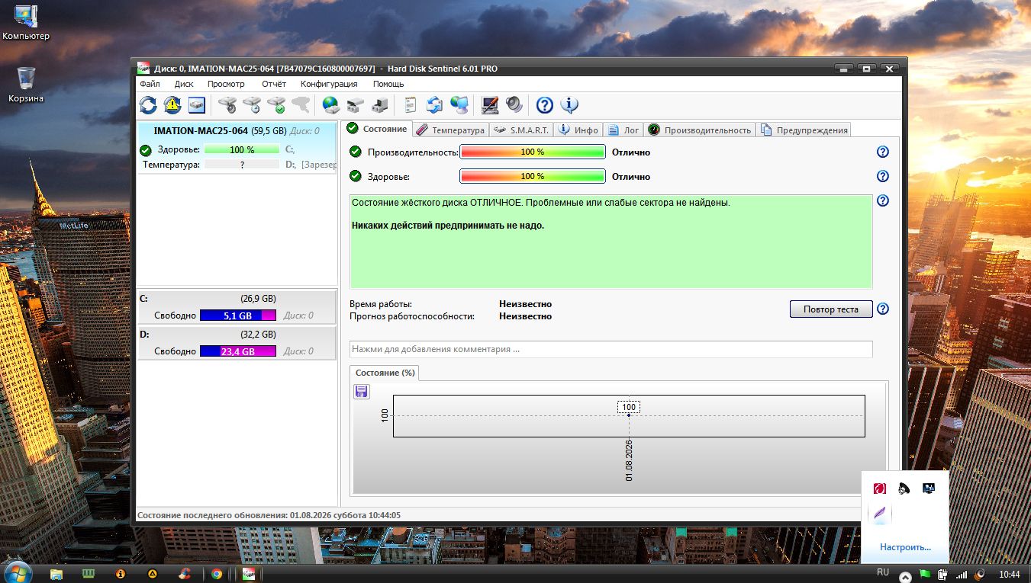
Task: Click the blue refresh arrows toolbar icon
Action: [148, 105]
